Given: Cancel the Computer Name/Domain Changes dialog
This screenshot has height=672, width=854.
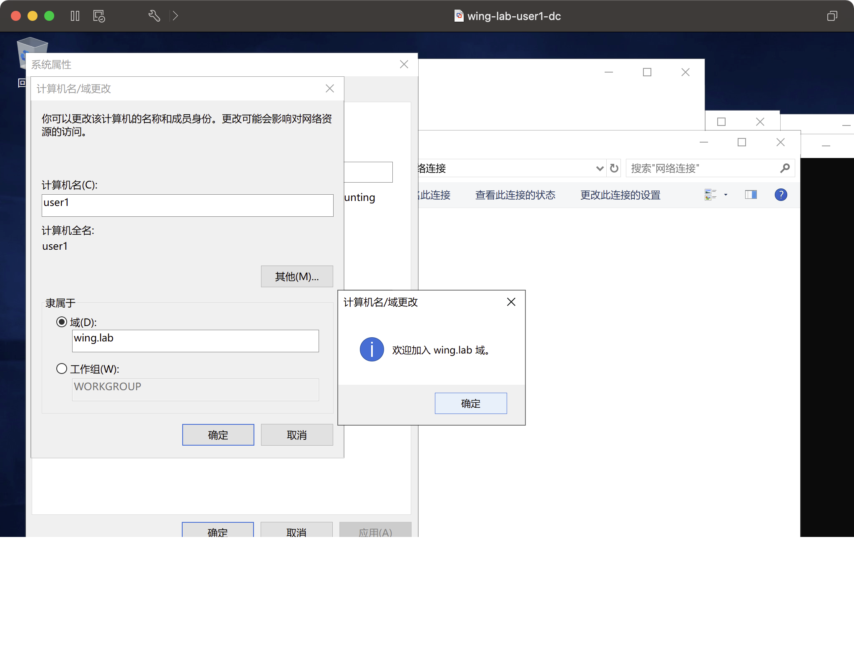Looking at the screenshot, I should tap(297, 435).
